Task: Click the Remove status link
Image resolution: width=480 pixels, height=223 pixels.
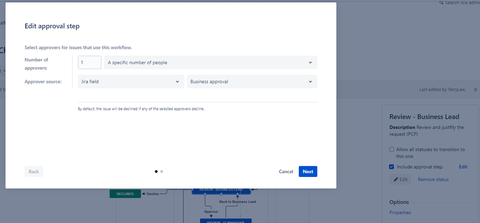Action: (x=433, y=179)
